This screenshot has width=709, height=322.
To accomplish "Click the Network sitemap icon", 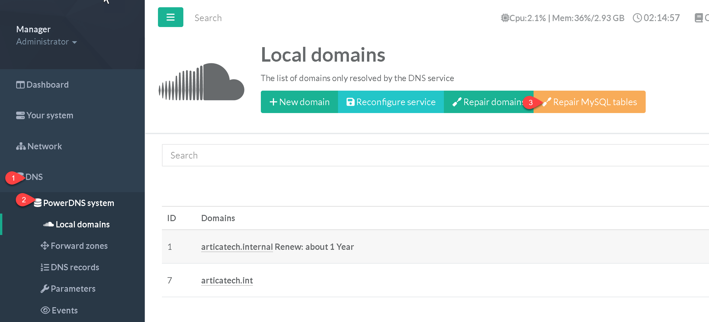I will [x=21, y=146].
